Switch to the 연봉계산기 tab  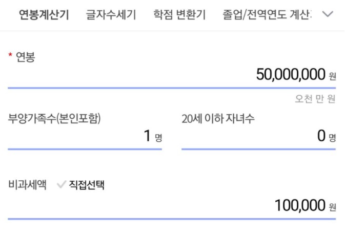44,14
